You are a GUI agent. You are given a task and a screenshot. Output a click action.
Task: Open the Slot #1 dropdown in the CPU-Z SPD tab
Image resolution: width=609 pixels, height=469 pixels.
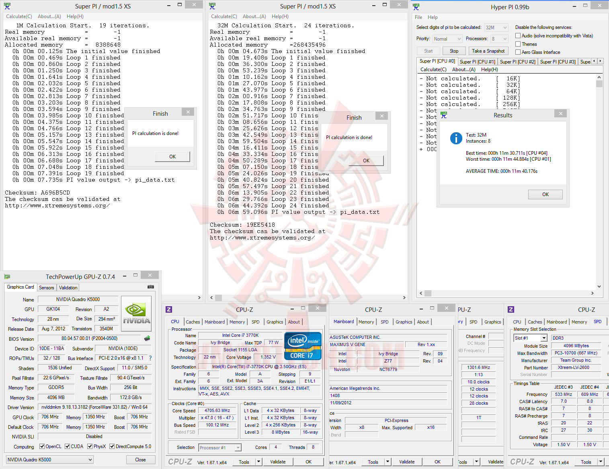[531, 338]
